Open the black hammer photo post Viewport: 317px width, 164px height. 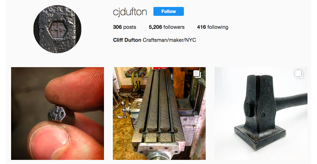tap(261, 114)
